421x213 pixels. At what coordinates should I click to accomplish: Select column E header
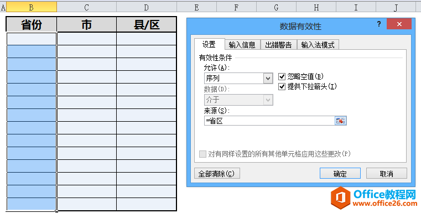tap(196, 7)
